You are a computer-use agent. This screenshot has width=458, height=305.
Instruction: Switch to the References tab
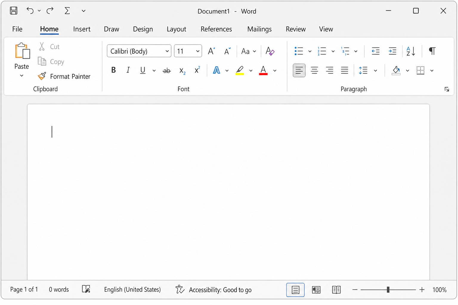point(216,29)
